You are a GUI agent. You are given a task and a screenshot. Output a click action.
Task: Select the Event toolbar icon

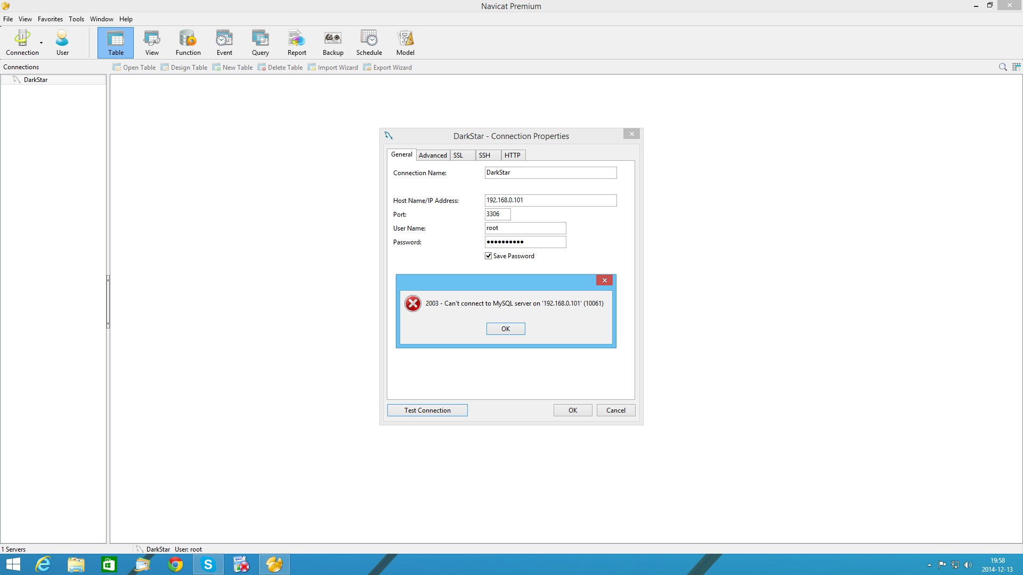[x=224, y=43]
